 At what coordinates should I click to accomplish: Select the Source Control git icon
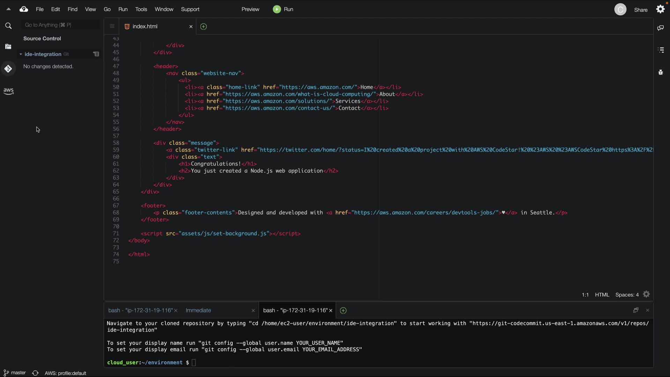click(8, 69)
